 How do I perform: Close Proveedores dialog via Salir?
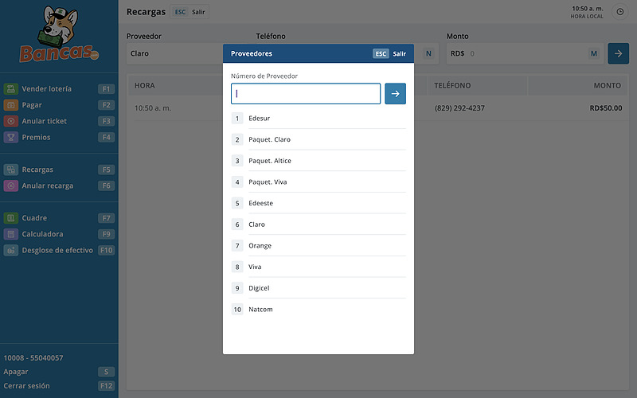(x=399, y=53)
